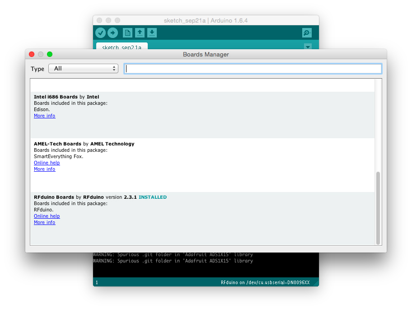412x309 pixels.
Task: Close the Boards Manager with red button
Action: pyautogui.click(x=32, y=54)
